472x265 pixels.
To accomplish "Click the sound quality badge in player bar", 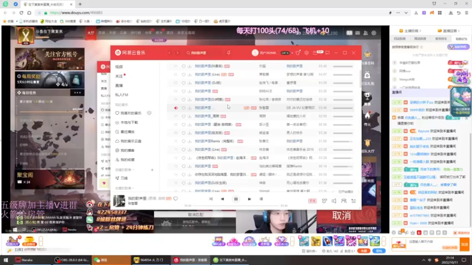I will 312,201.
